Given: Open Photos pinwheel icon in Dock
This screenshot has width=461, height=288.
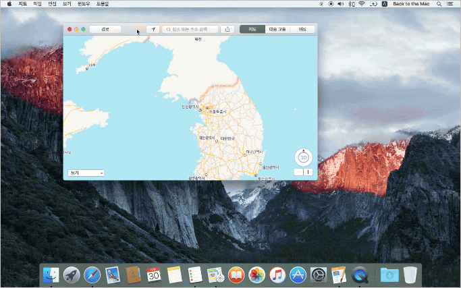Looking at the screenshot, I should tap(256, 275).
